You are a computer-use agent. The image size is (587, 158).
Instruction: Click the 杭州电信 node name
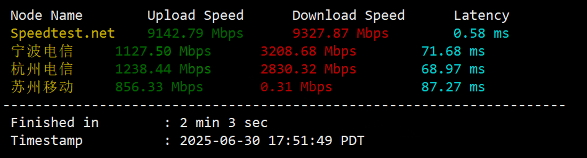point(42,69)
